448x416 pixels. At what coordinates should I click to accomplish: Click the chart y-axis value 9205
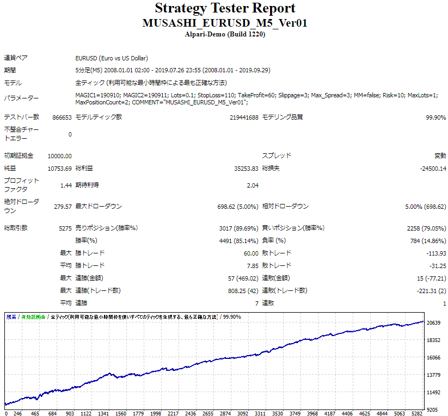pos(432,410)
